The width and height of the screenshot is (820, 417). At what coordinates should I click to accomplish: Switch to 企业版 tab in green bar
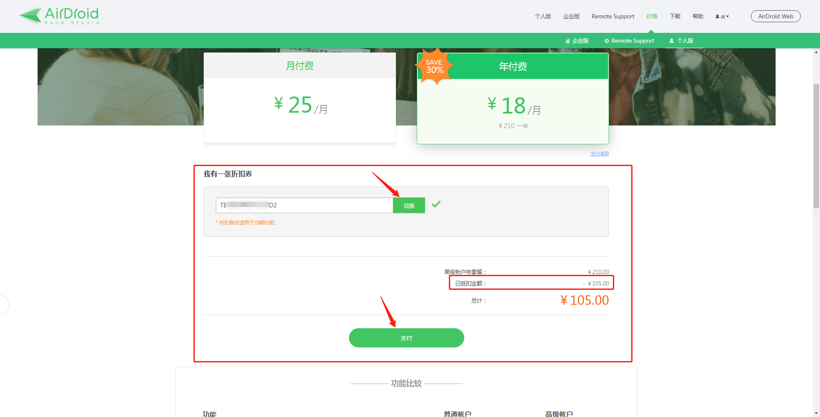tap(577, 41)
